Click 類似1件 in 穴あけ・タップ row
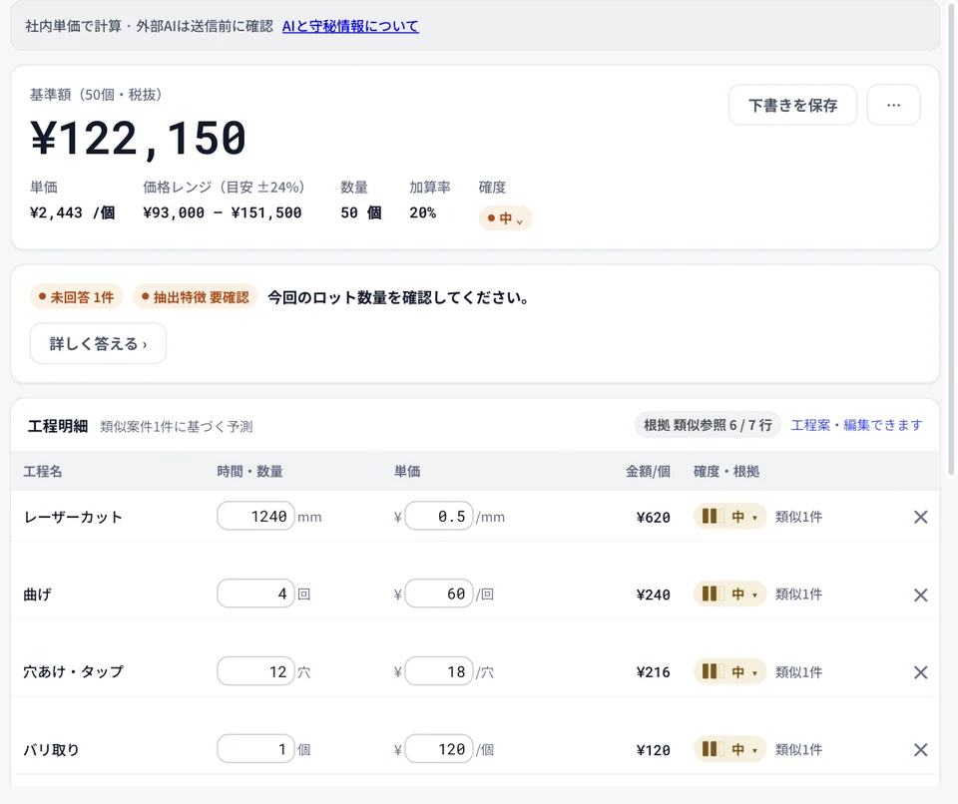Viewport: 958px width, 804px height. (798, 672)
